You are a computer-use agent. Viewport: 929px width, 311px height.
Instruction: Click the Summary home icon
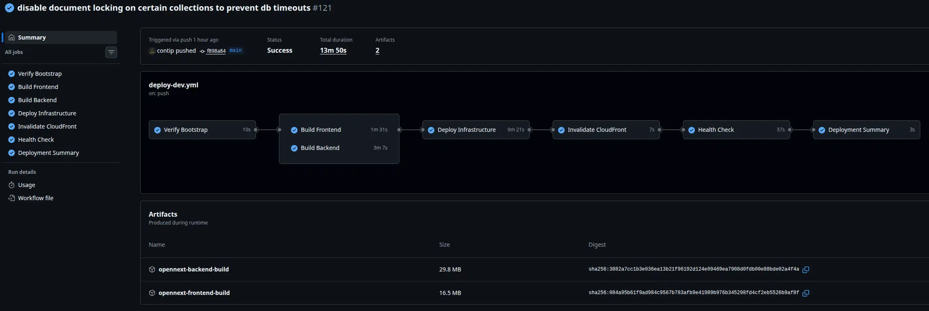(x=12, y=38)
